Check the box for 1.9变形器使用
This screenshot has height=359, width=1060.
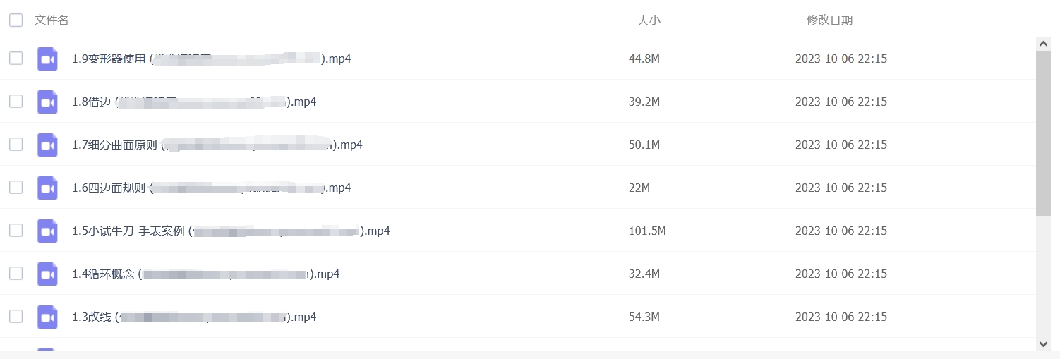[x=16, y=59]
